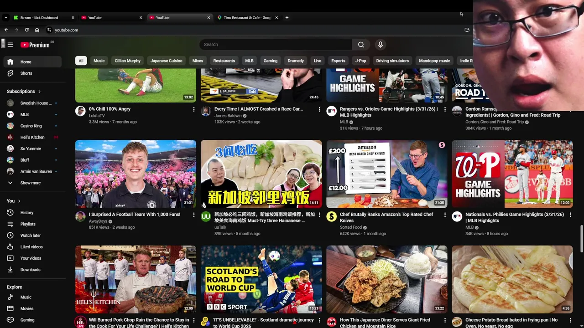
Task: Click the Sorted Food channel avatar
Action: [331, 216]
